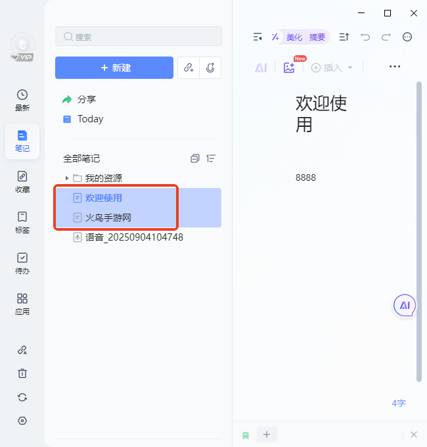Viewport: 427px width, 447px height.
Task: Click the VIP user avatar
Action: [23, 47]
